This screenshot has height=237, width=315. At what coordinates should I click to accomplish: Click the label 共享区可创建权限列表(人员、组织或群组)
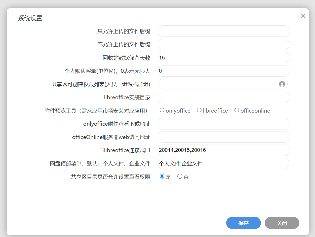[x=101, y=84]
